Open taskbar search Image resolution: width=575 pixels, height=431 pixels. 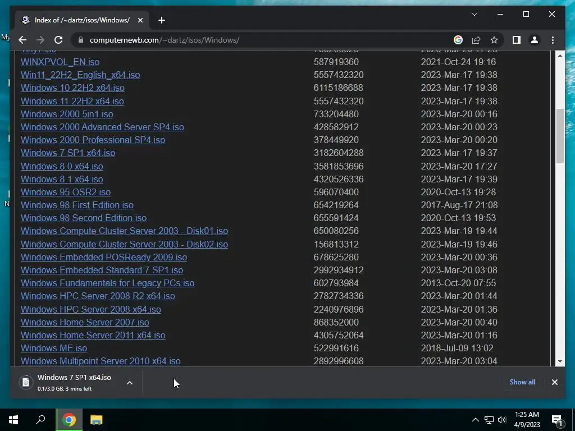40,420
